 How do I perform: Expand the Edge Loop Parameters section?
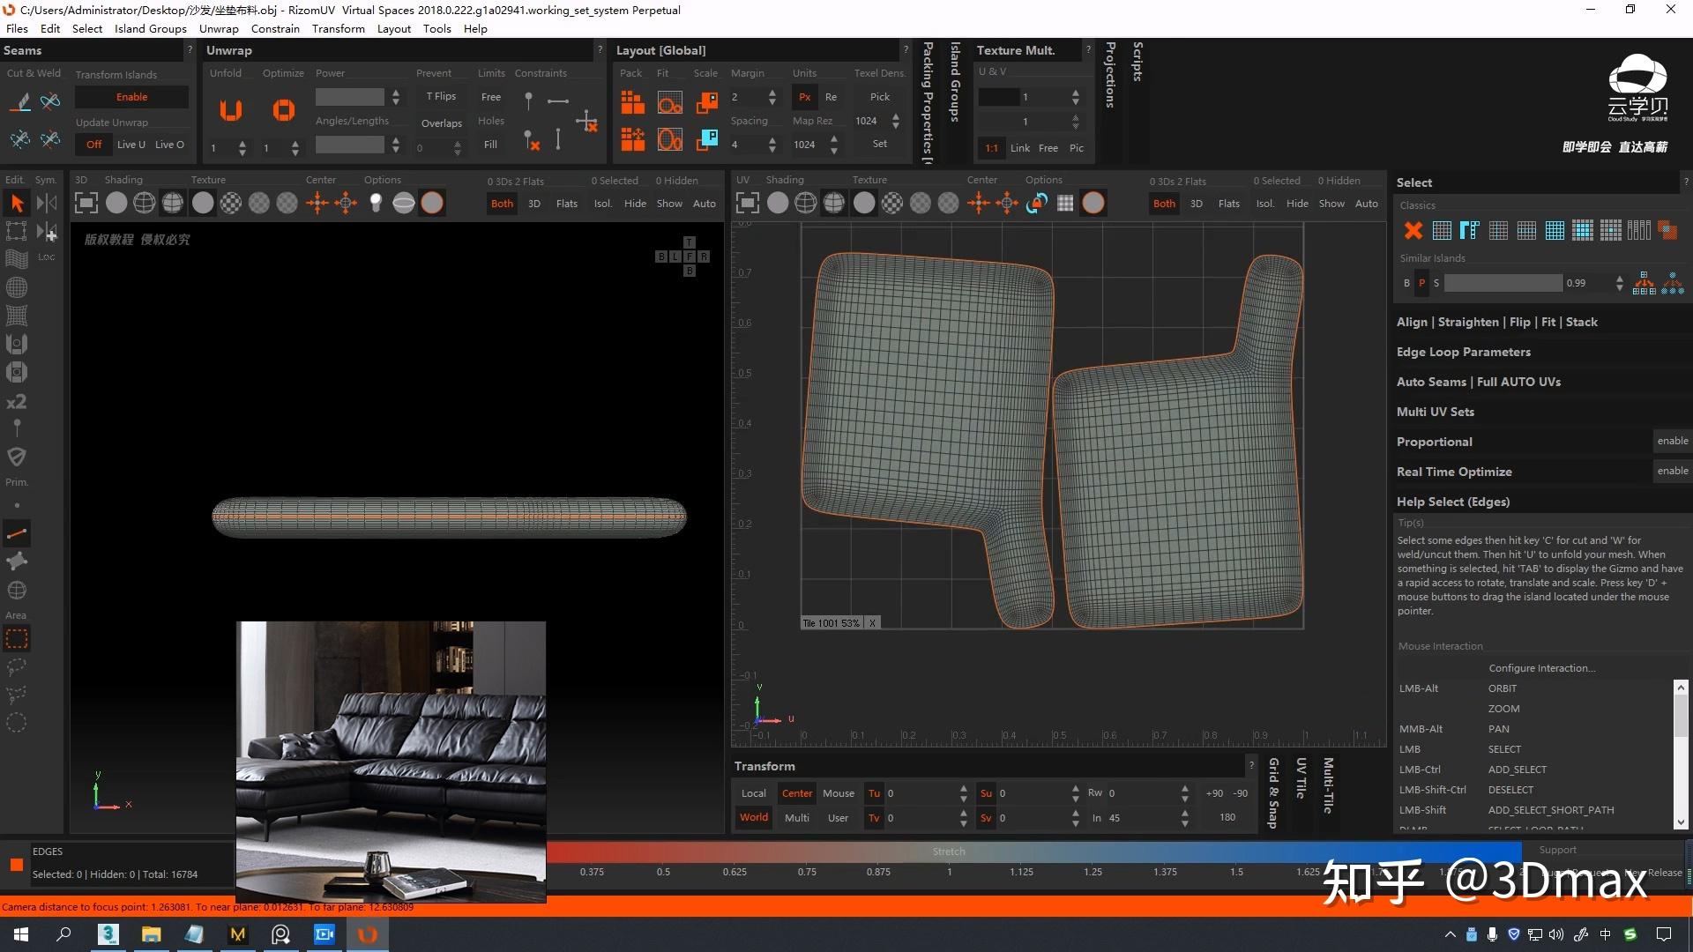point(1464,352)
